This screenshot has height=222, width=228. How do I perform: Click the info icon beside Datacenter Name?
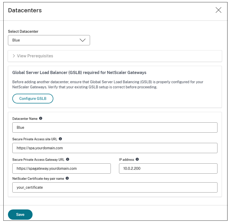tap(41, 119)
